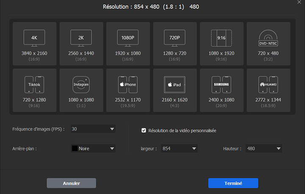Pick the 1080P 1920 x 1080 preset

tap(128, 43)
